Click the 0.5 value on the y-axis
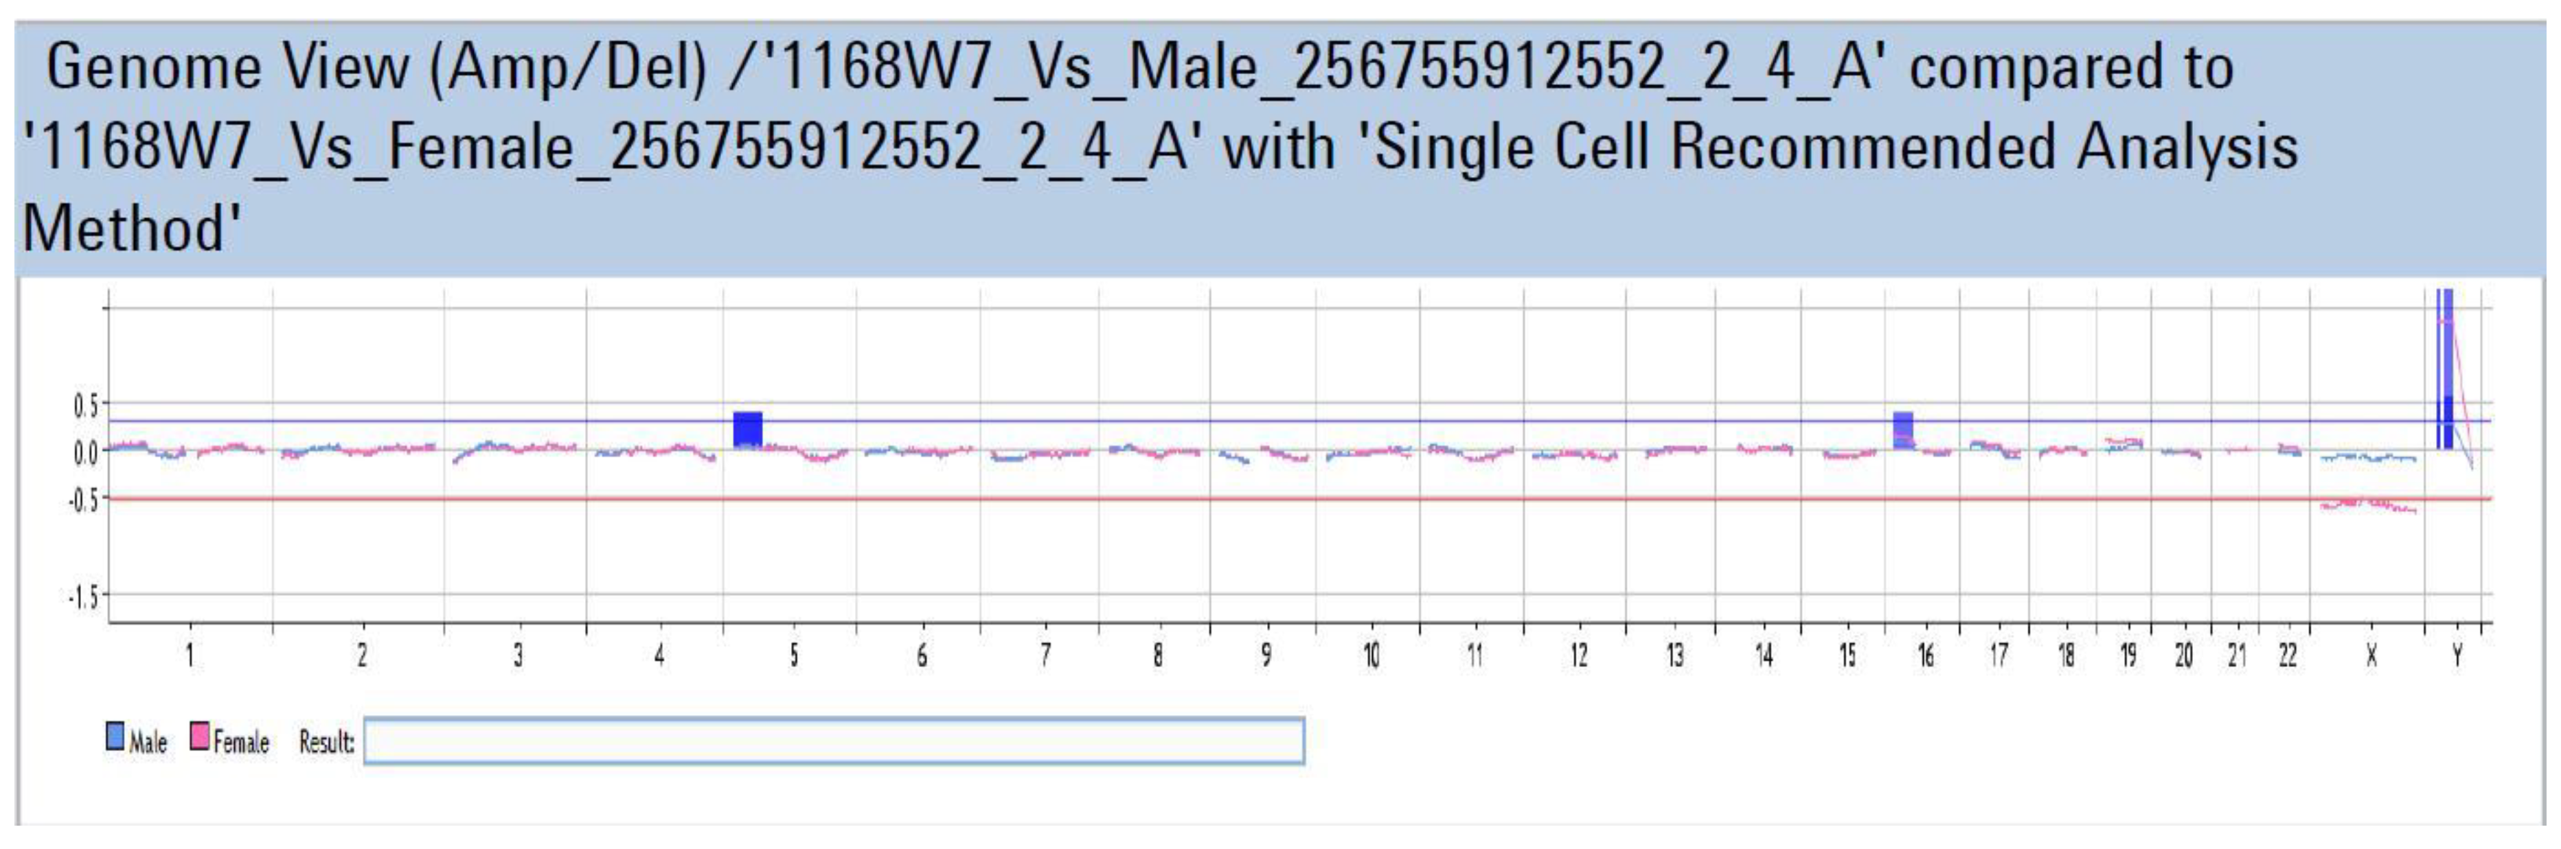This screenshot has width=2561, height=849. pyautogui.click(x=85, y=405)
